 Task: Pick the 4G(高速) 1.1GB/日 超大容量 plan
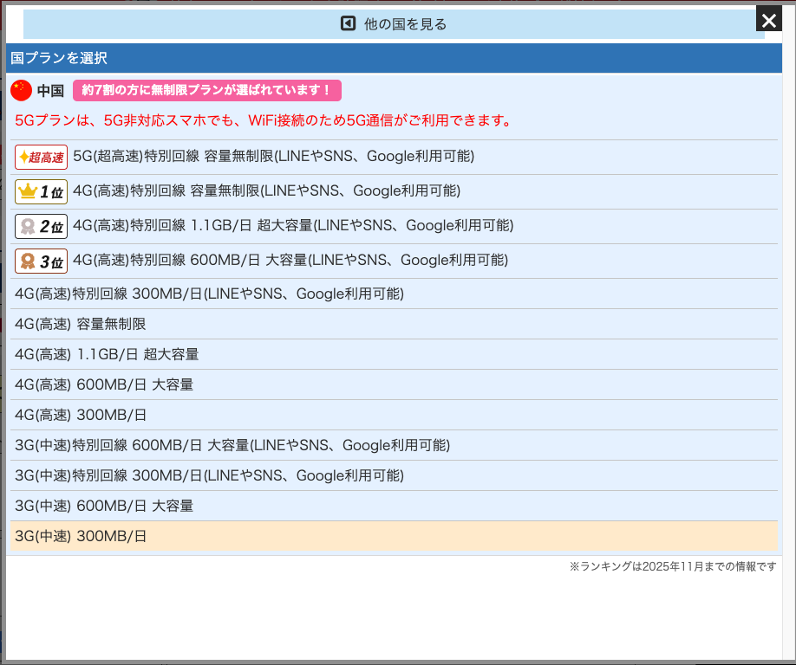[107, 354]
